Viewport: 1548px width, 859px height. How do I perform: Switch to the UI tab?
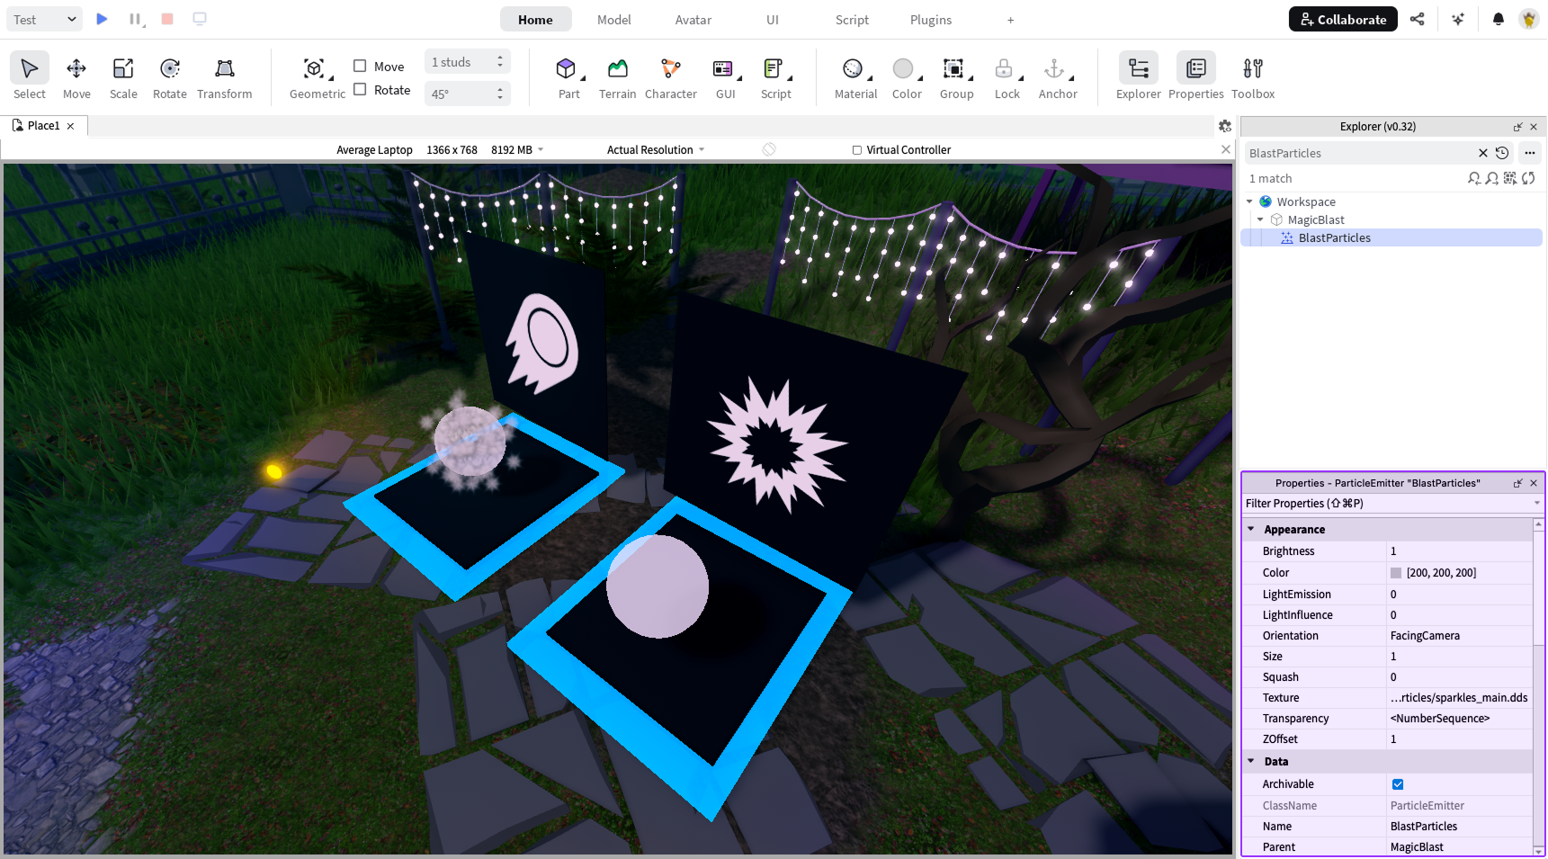click(x=773, y=20)
